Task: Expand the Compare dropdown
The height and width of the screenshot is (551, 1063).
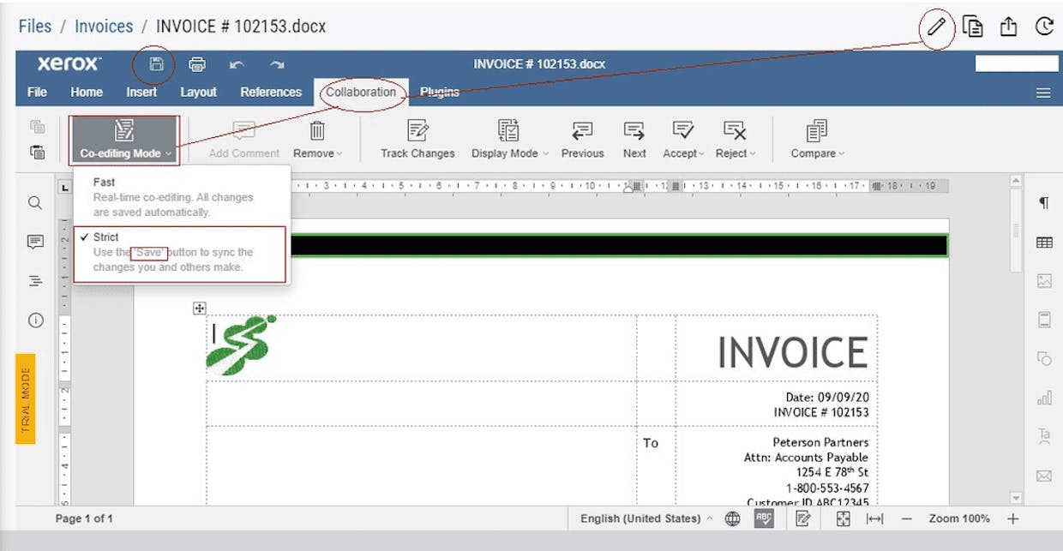Action: coord(817,140)
